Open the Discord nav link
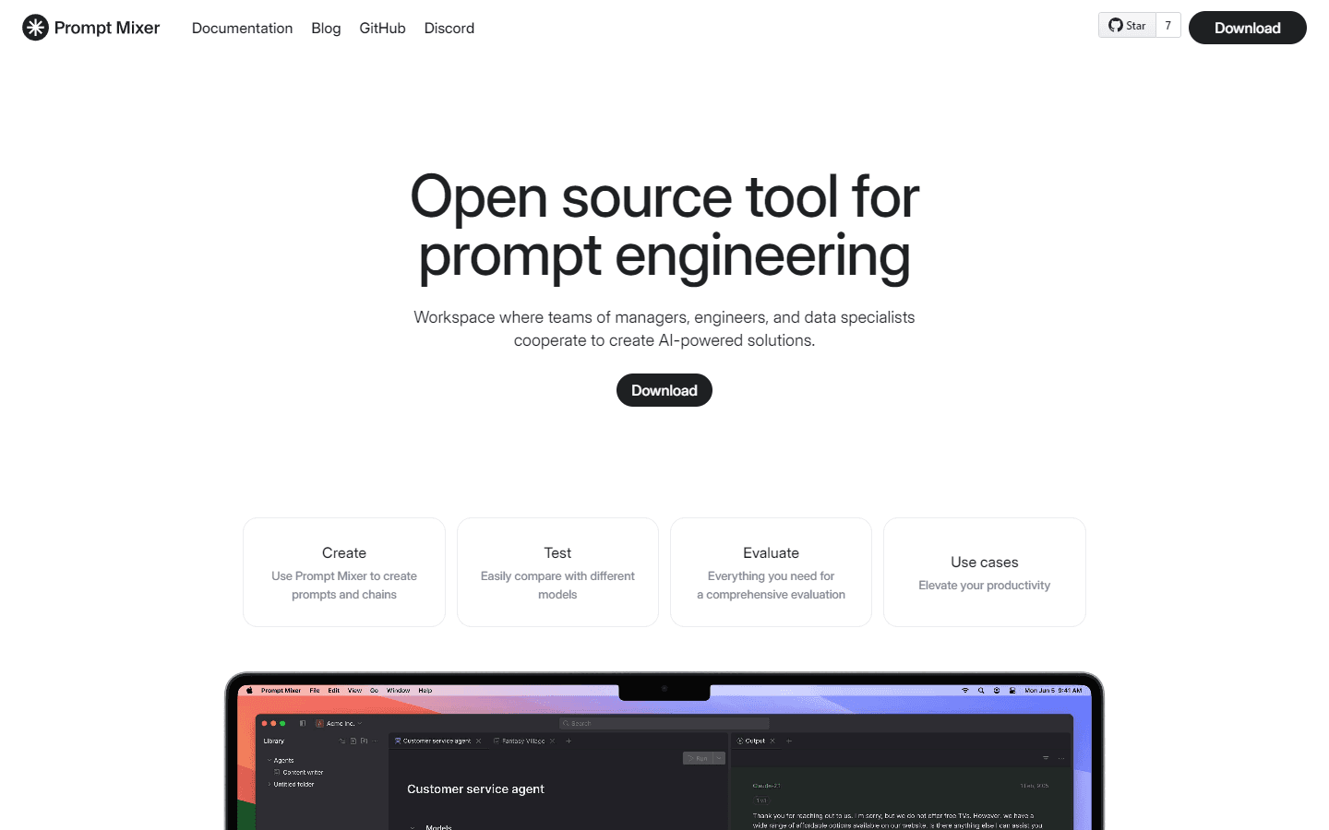 449,29
